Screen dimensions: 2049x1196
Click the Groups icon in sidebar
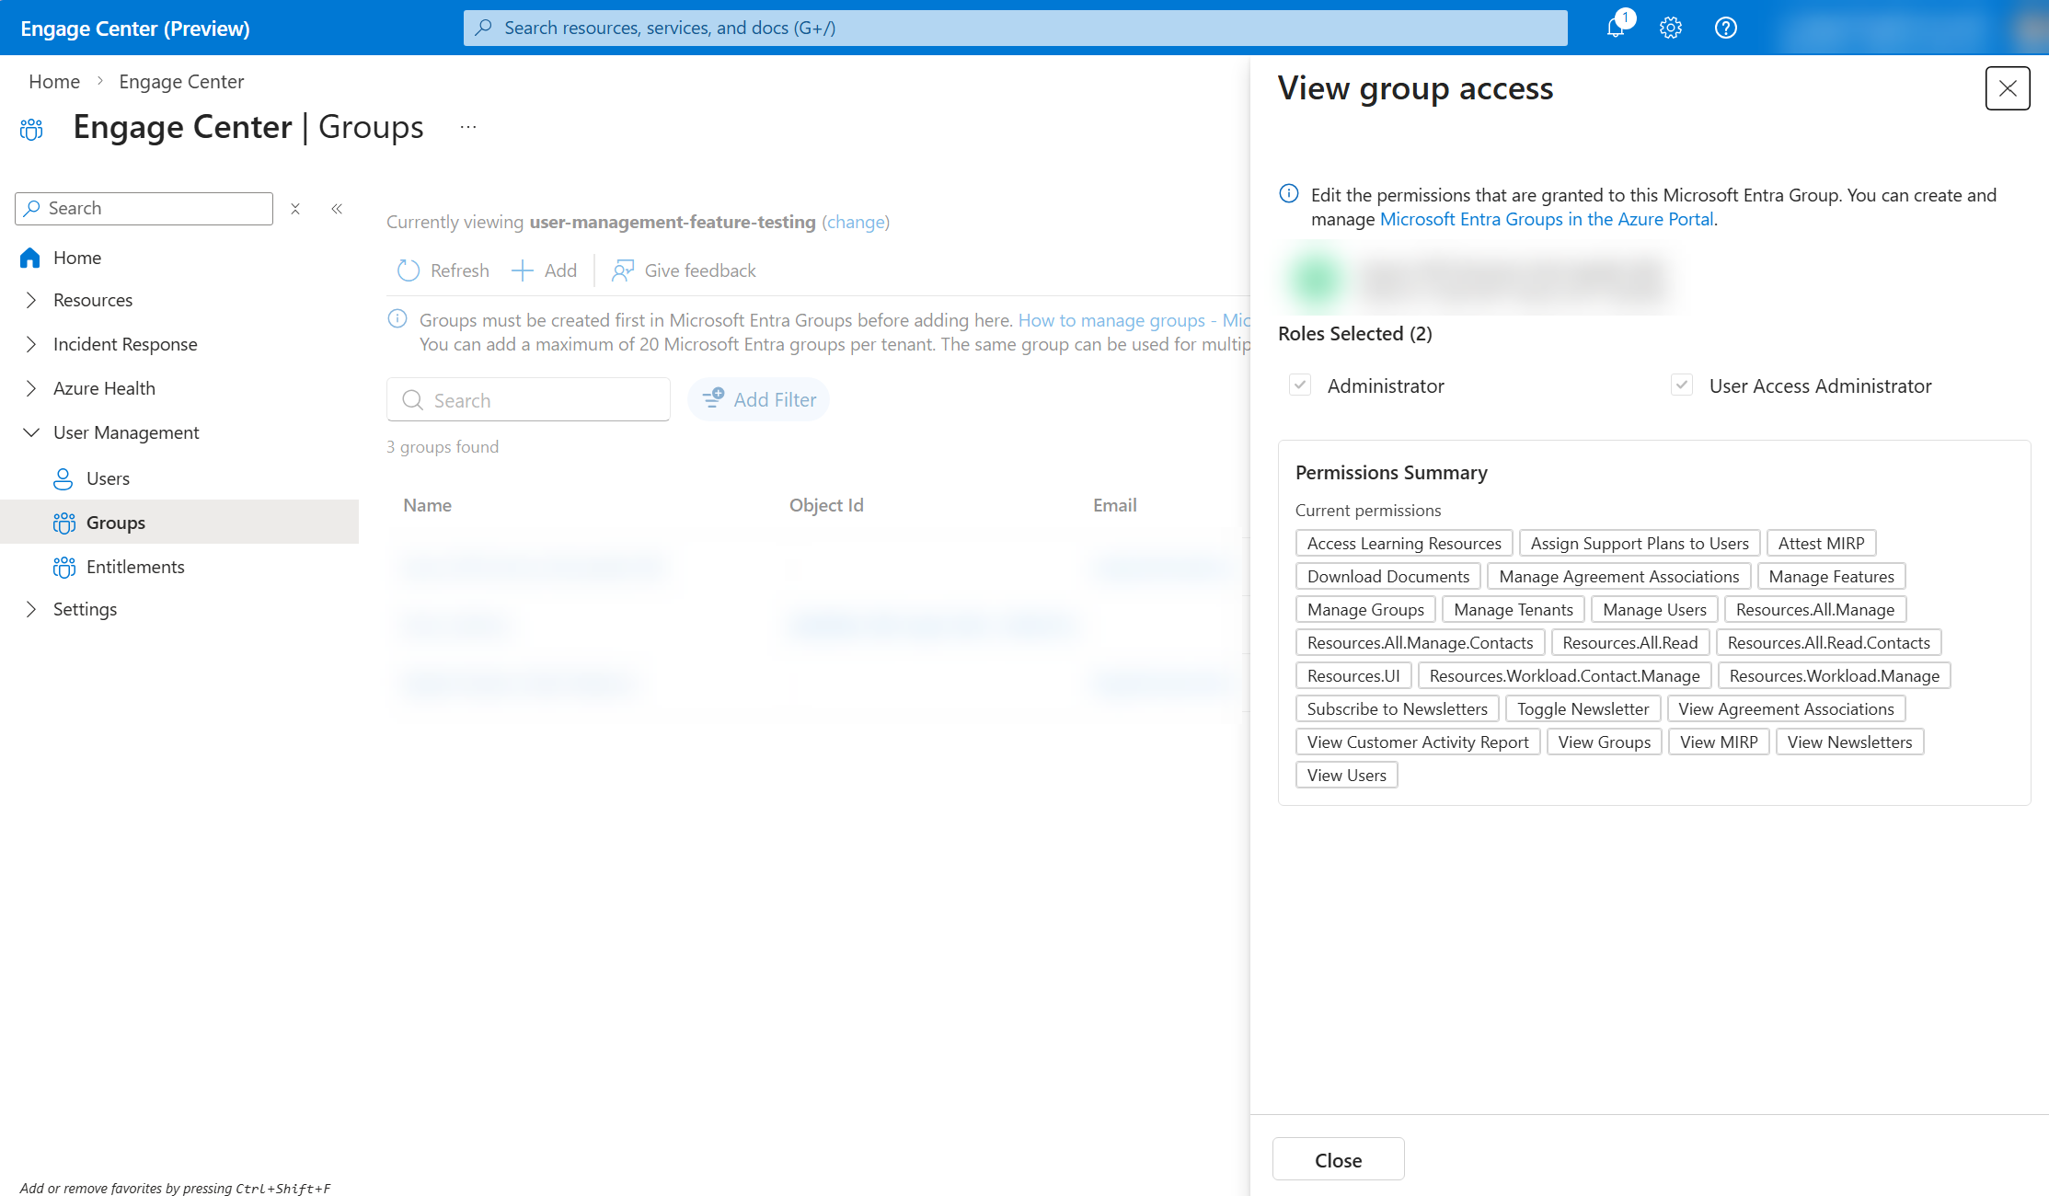click(63, 523)
